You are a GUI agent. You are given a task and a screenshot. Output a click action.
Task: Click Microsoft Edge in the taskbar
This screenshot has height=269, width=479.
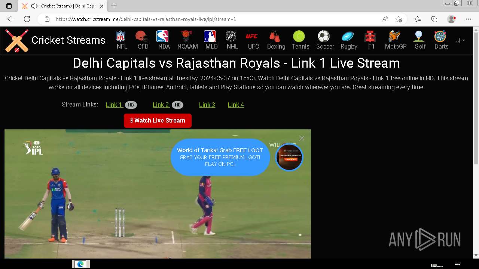pos(80,264)
